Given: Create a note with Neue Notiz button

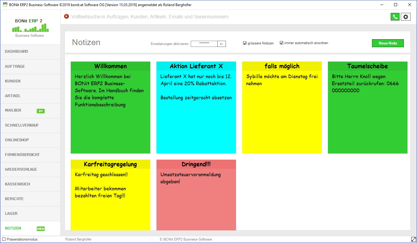Looking at the screenshot, I should (388, 43).
